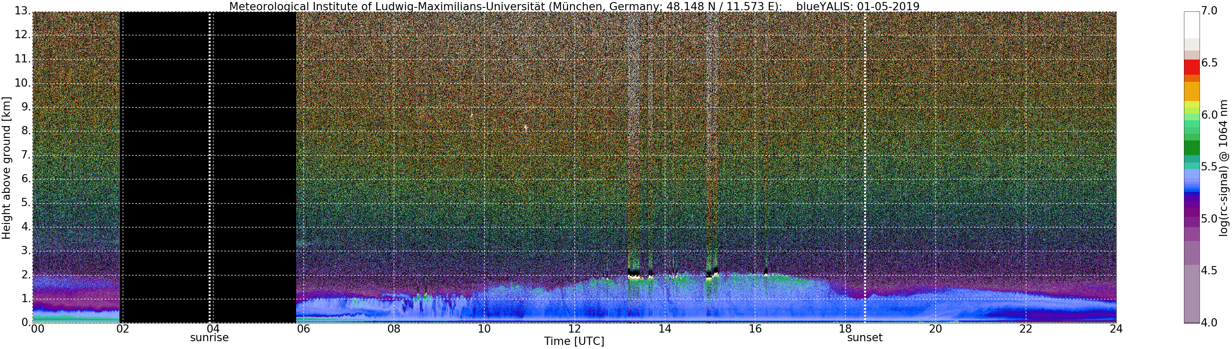This screenshot has height=349, width=1232.
Task: Click the 'log(rc-signal) @ 1064 nm' colorbar label
Action: point(1224,168)
